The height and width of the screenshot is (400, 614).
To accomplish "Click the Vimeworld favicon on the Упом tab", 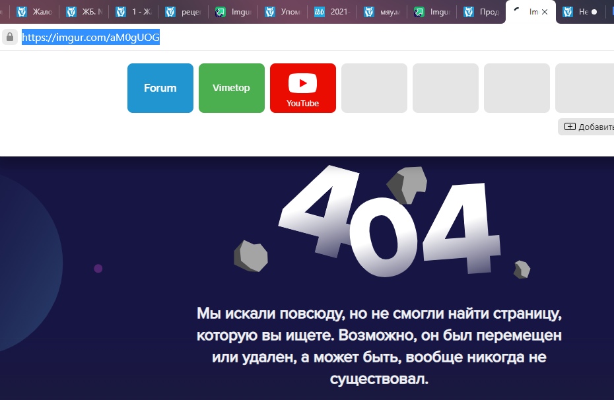I will [270, 11].
